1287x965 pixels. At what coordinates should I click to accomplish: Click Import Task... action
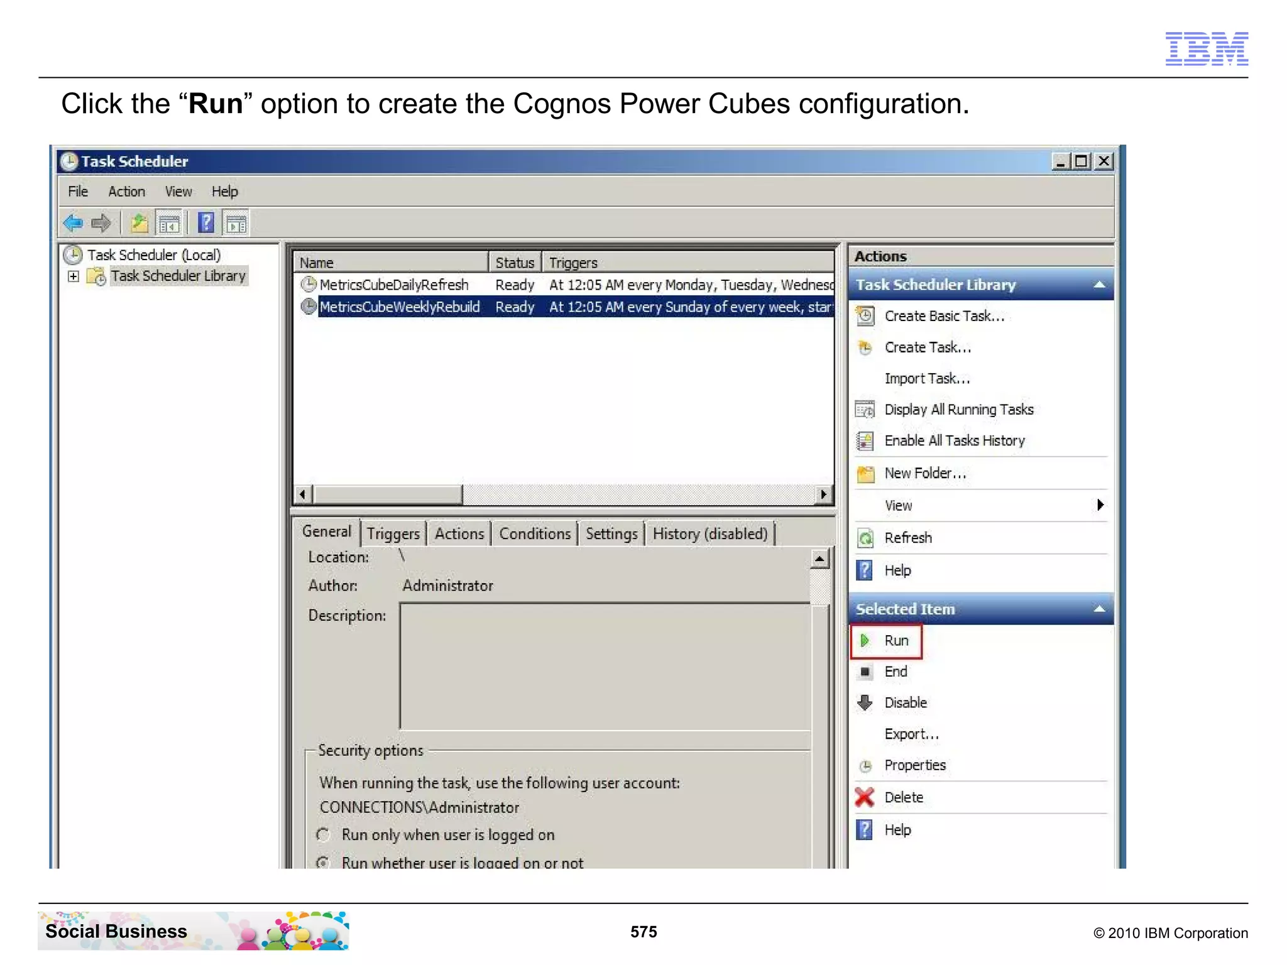928,378
